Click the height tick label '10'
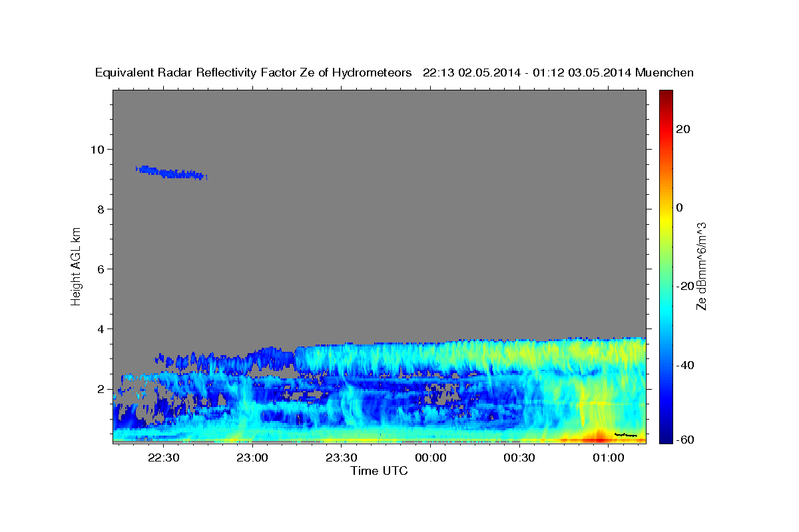 point(99,149)
